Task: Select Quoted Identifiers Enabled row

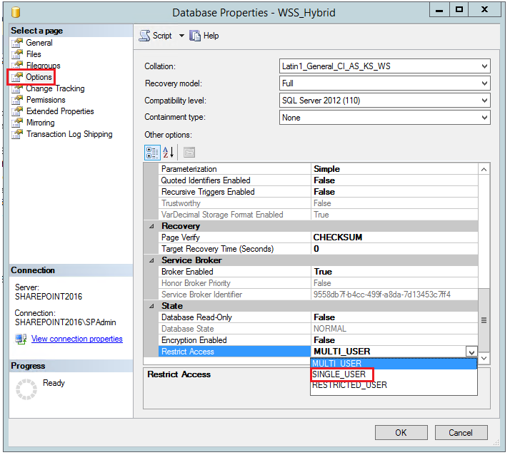Action: (x=318, y=180)
